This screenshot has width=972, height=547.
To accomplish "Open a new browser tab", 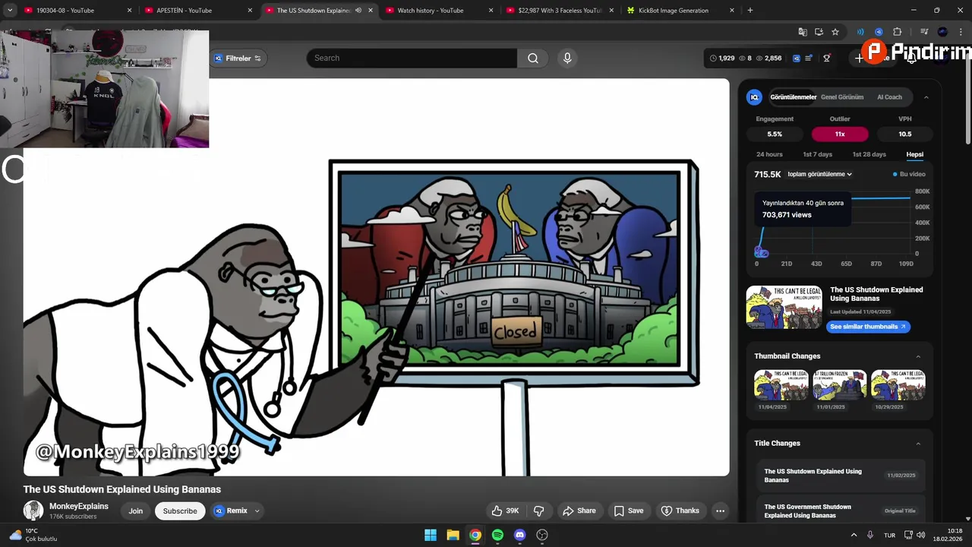I will (x=750, y=11).
